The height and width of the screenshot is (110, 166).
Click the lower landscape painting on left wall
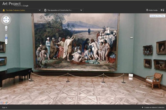pyautogui.click(x=3, y=61)
